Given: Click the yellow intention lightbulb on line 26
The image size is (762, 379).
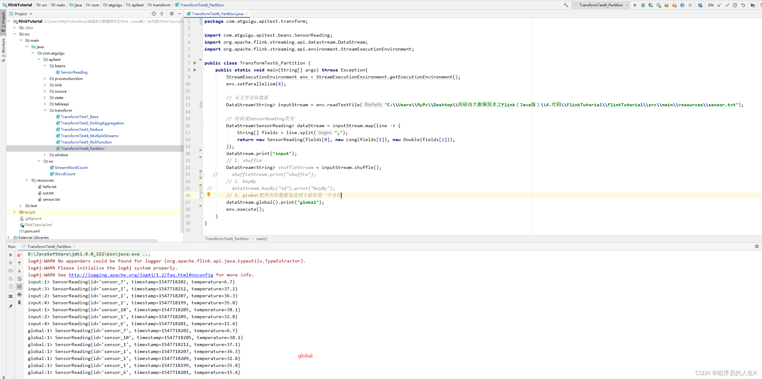Looking at the screenshot, I should (x=209, y=195).
